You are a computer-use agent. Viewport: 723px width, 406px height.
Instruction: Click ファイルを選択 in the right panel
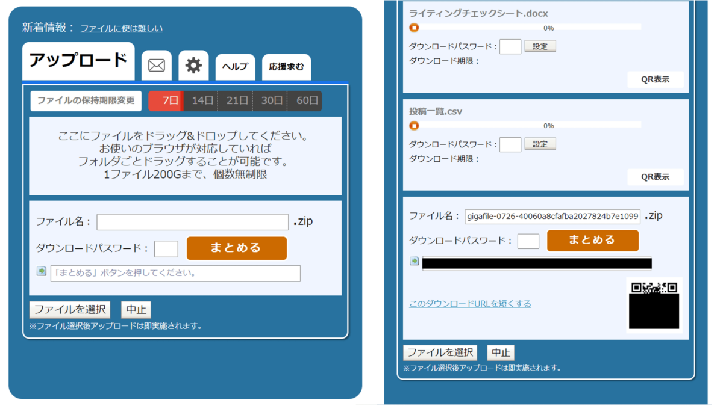click(440, 352)
